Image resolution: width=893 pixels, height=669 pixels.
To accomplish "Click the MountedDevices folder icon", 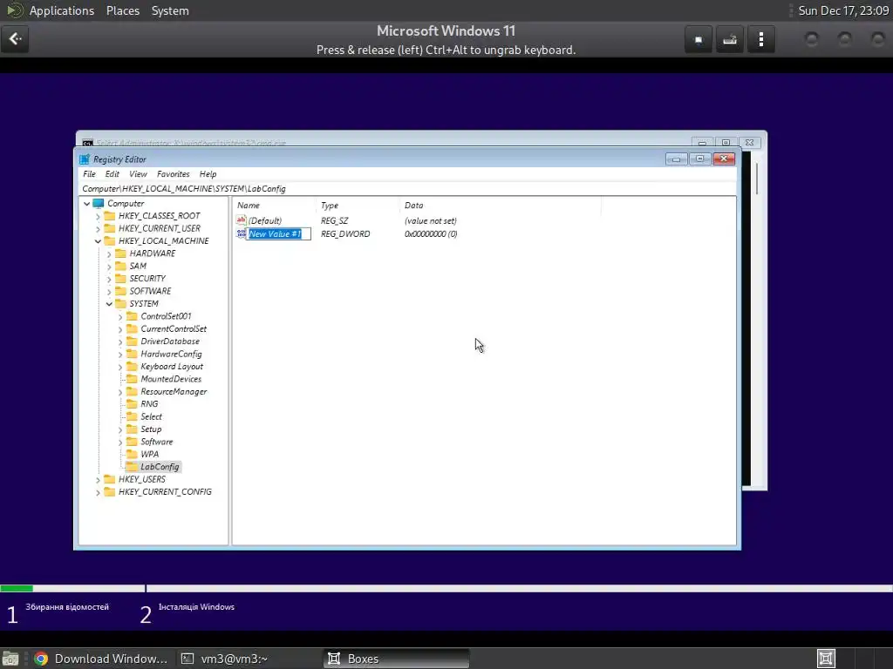I will click(133, 379).
